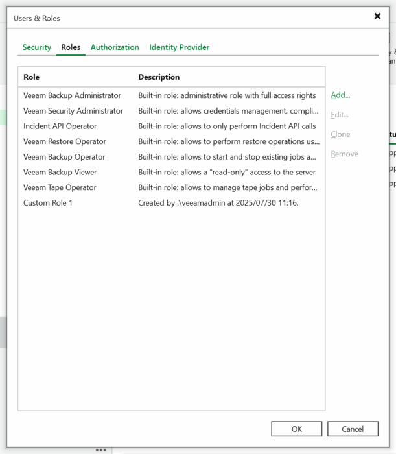
Task: Select Veeam Restore Operator role
Action: click(x=172, y=141)
